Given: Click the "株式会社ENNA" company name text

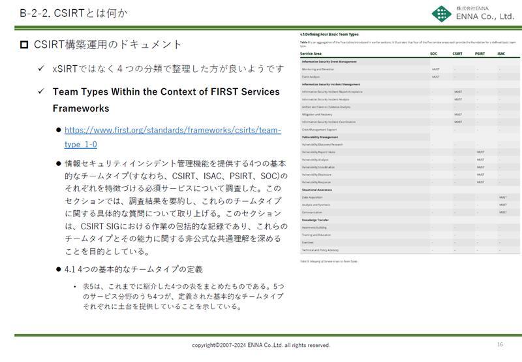Looking at the screenshot, I should click(472, 8).
